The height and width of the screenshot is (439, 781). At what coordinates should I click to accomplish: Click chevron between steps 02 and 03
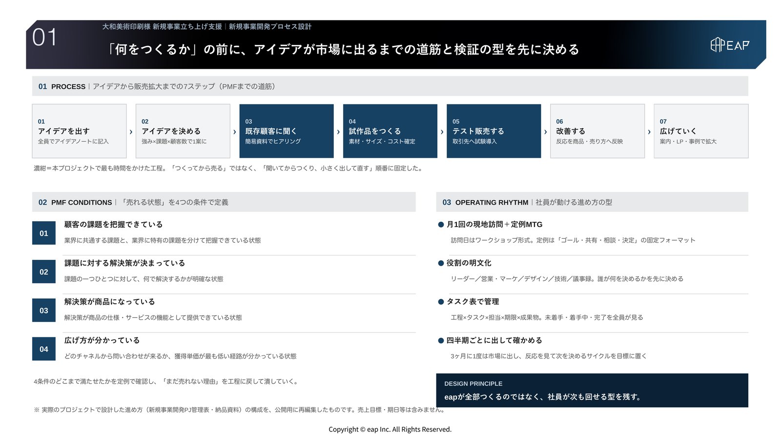(235, 132)
